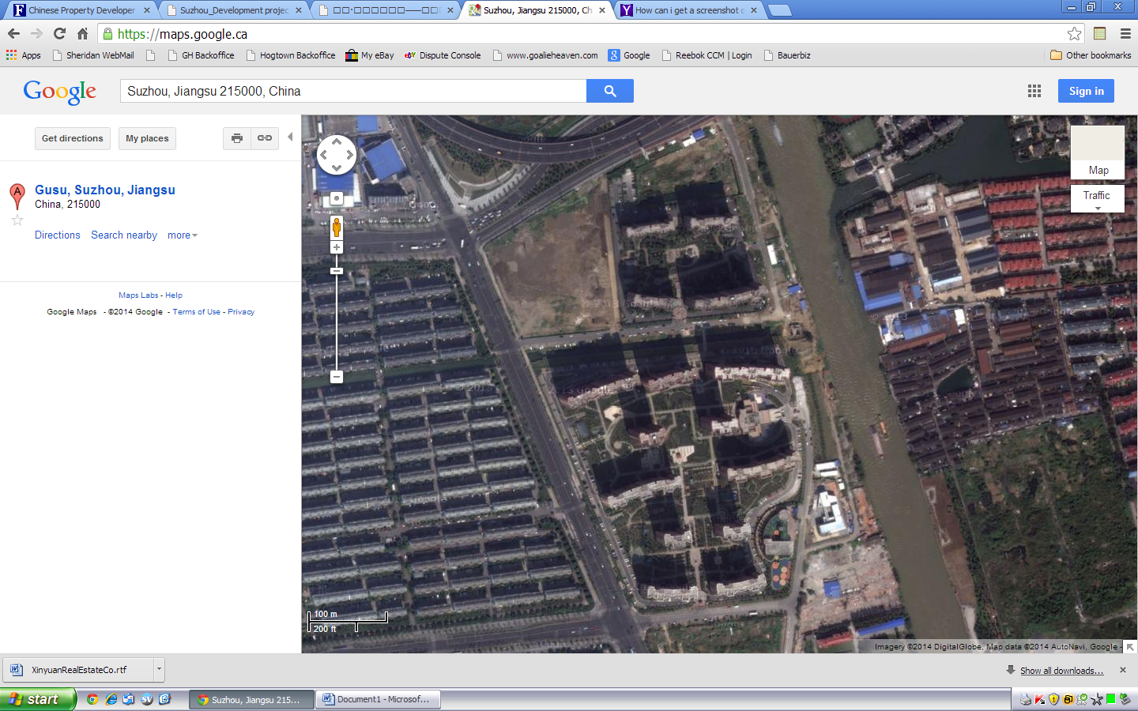Adjust the map zoom slider handle
This screenshot has height=711, width=1138.
[x=336, y=270]
